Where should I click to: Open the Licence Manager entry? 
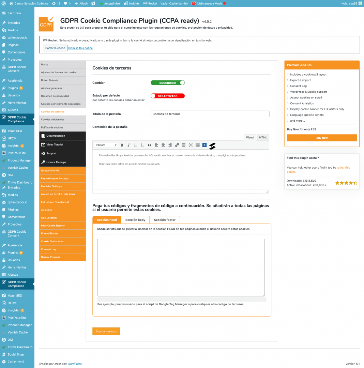[62, 162]
